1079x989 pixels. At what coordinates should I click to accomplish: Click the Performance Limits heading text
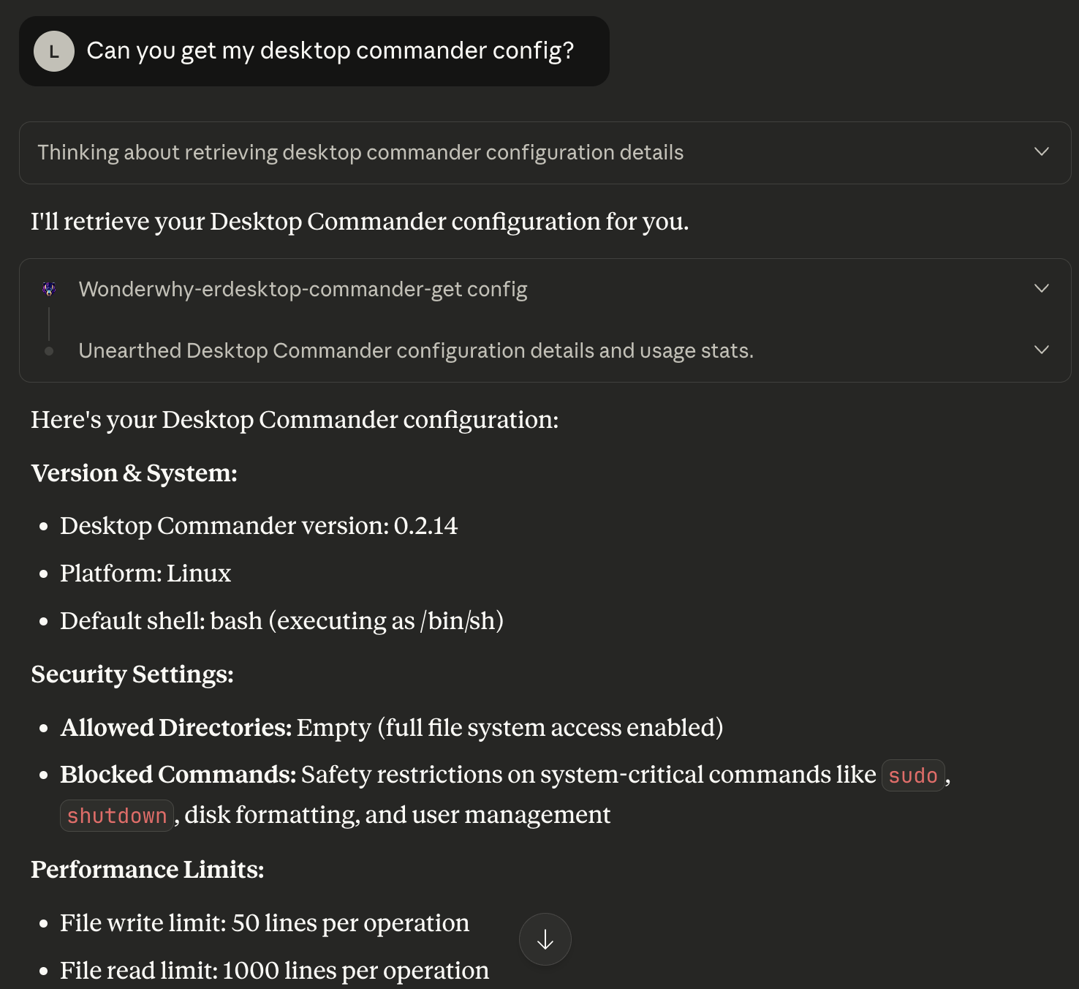[x=148, y=870]
